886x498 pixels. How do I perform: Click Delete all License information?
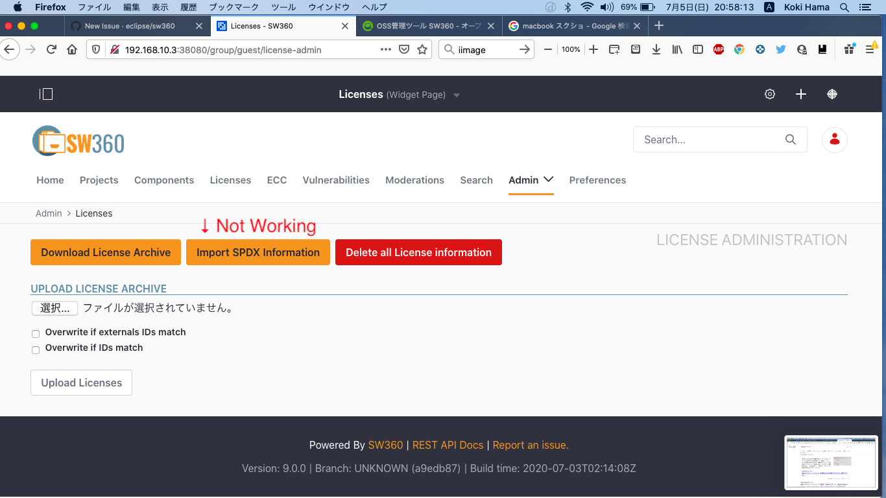click(x=418, y=252)
